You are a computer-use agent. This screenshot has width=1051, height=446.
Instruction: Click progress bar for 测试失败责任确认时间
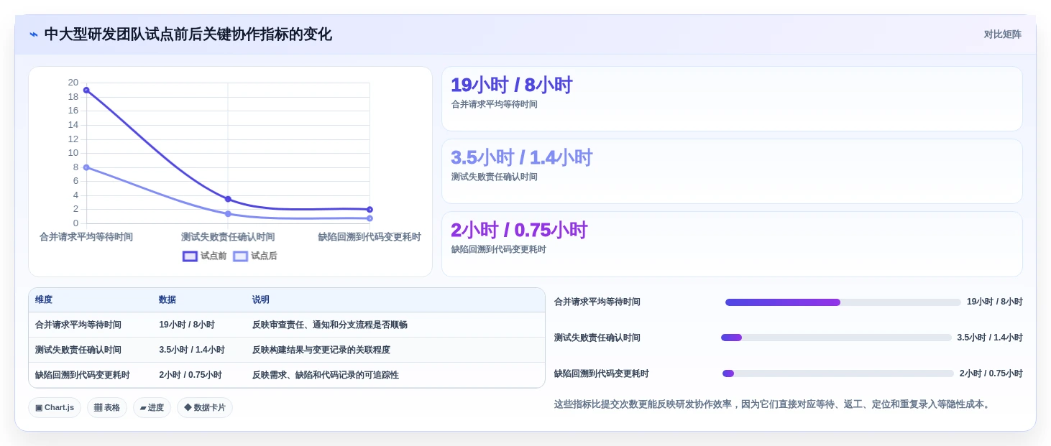click(837, 338)
